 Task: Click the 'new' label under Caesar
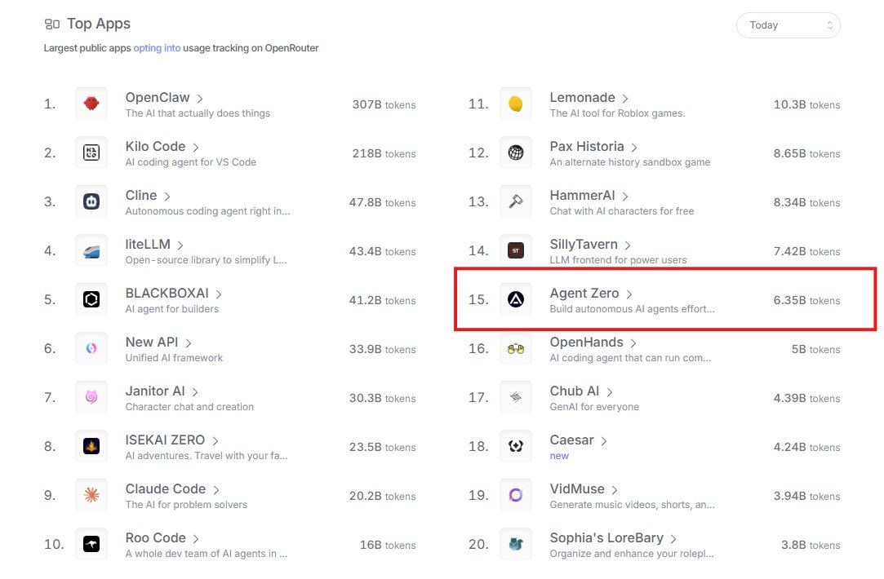(559, 456)
